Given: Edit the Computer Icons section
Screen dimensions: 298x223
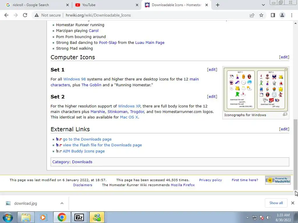Looking at the screenshot, I should click(284, 57).
